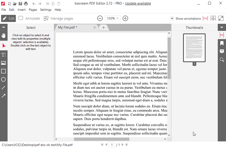Pick the Rectangle drawing tool
Image resolution: width=226 pixels, height=148 pixels.
pyautogui.click(x=4, y=71)
